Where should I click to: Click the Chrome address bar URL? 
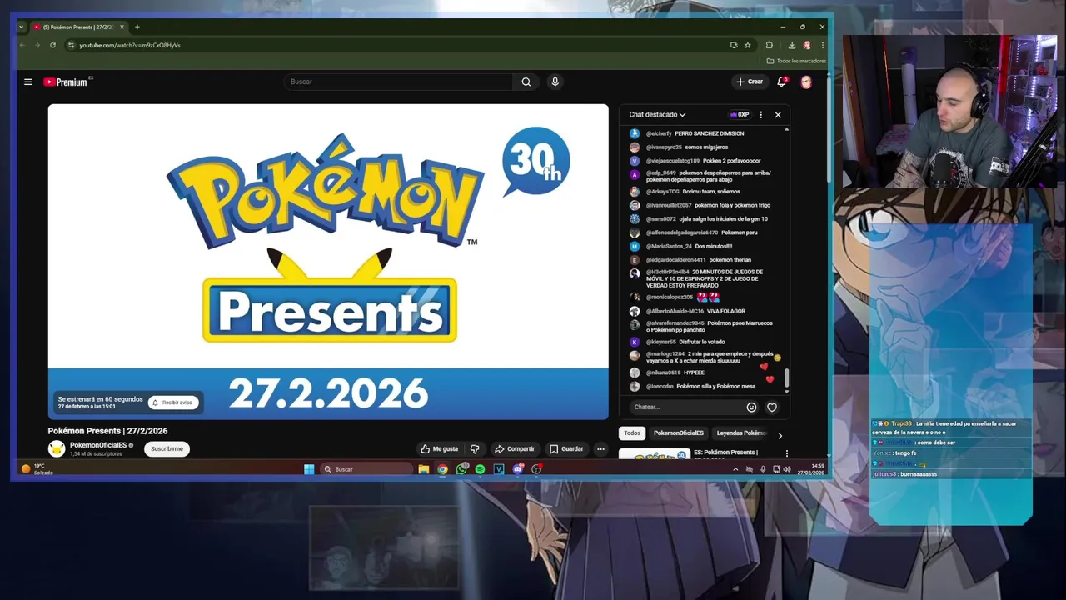tap(130, 45)
